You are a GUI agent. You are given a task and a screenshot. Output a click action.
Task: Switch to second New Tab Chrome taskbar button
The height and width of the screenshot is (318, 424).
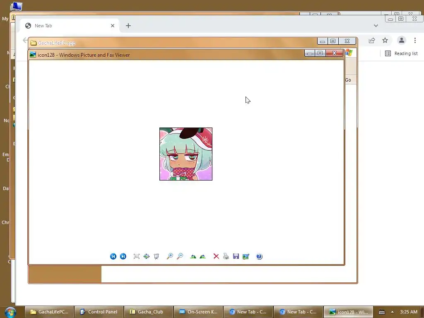pos(298,312)
